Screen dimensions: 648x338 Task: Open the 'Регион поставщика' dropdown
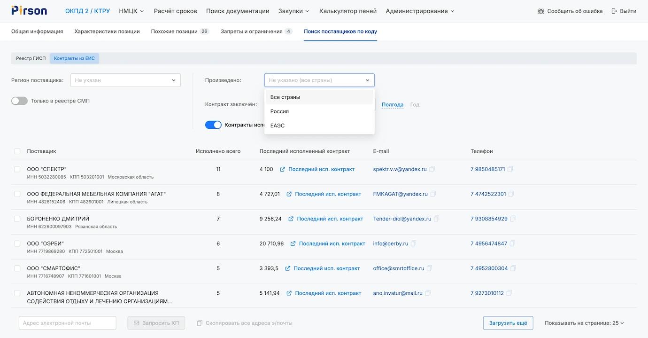click(x=125, y=80)
